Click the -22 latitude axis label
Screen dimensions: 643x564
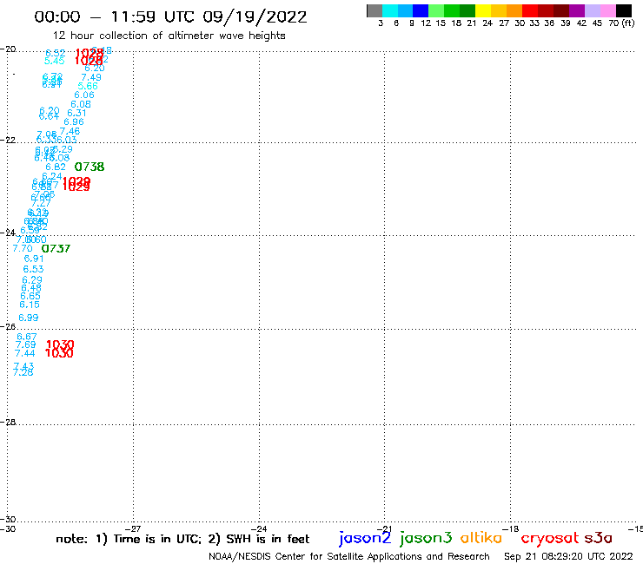8,140
